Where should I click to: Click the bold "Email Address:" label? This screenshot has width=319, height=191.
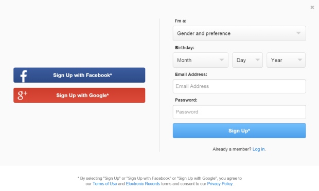point(191,74)
